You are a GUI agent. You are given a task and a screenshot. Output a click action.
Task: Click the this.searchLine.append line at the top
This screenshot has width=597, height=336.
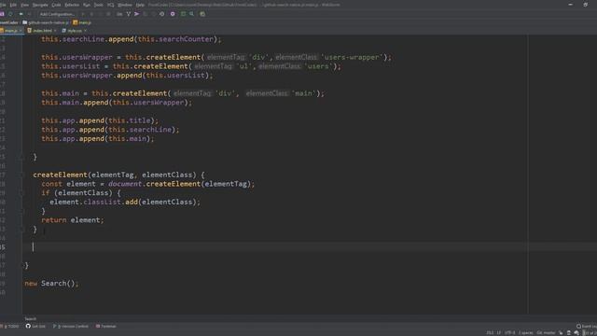131,39
